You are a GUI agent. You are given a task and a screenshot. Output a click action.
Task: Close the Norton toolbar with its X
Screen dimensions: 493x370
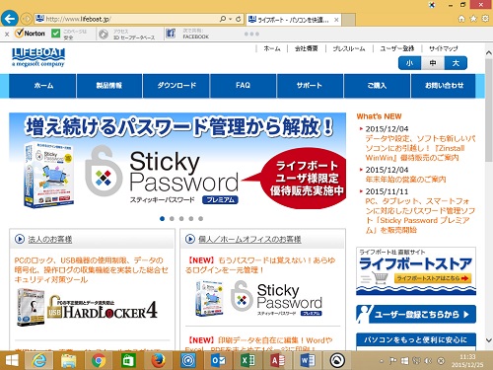[x=7, y=34]
